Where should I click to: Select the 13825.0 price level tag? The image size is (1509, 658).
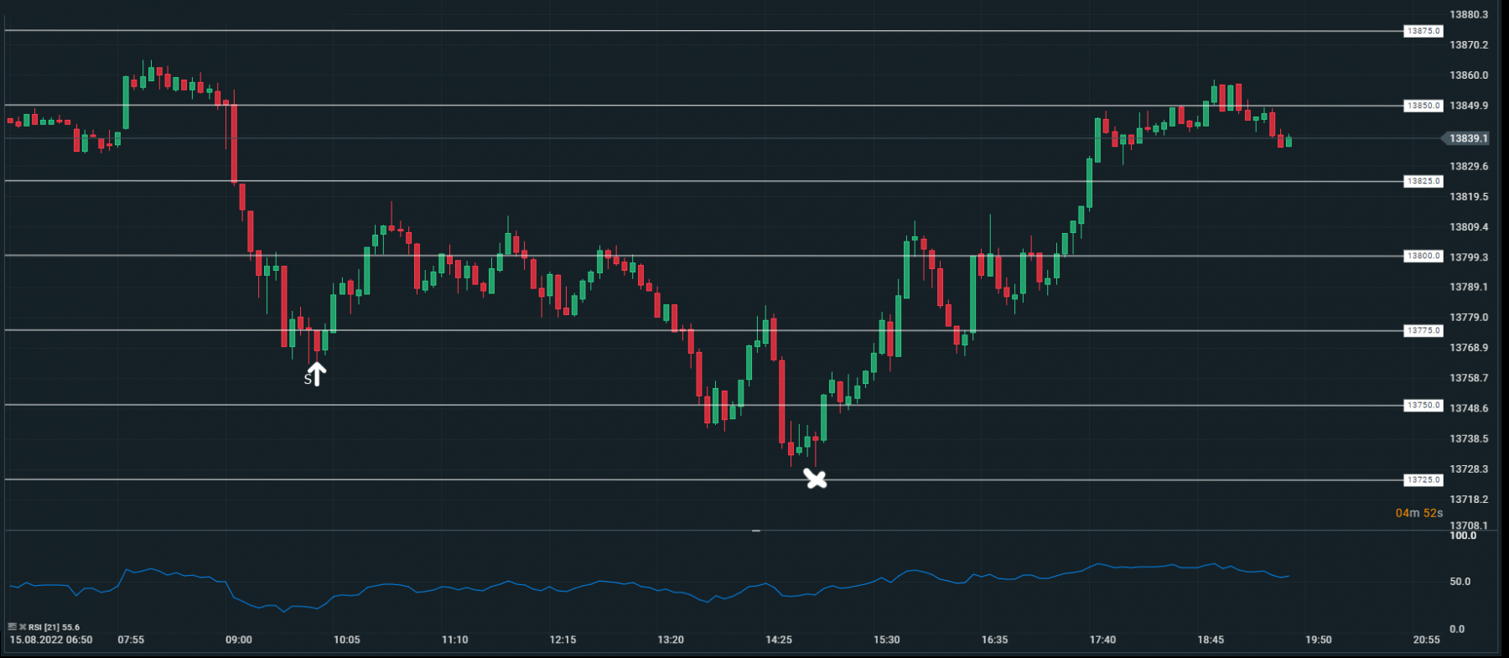(x=1423, y=181)
